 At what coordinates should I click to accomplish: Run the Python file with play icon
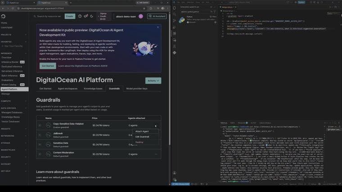(330, 7)
